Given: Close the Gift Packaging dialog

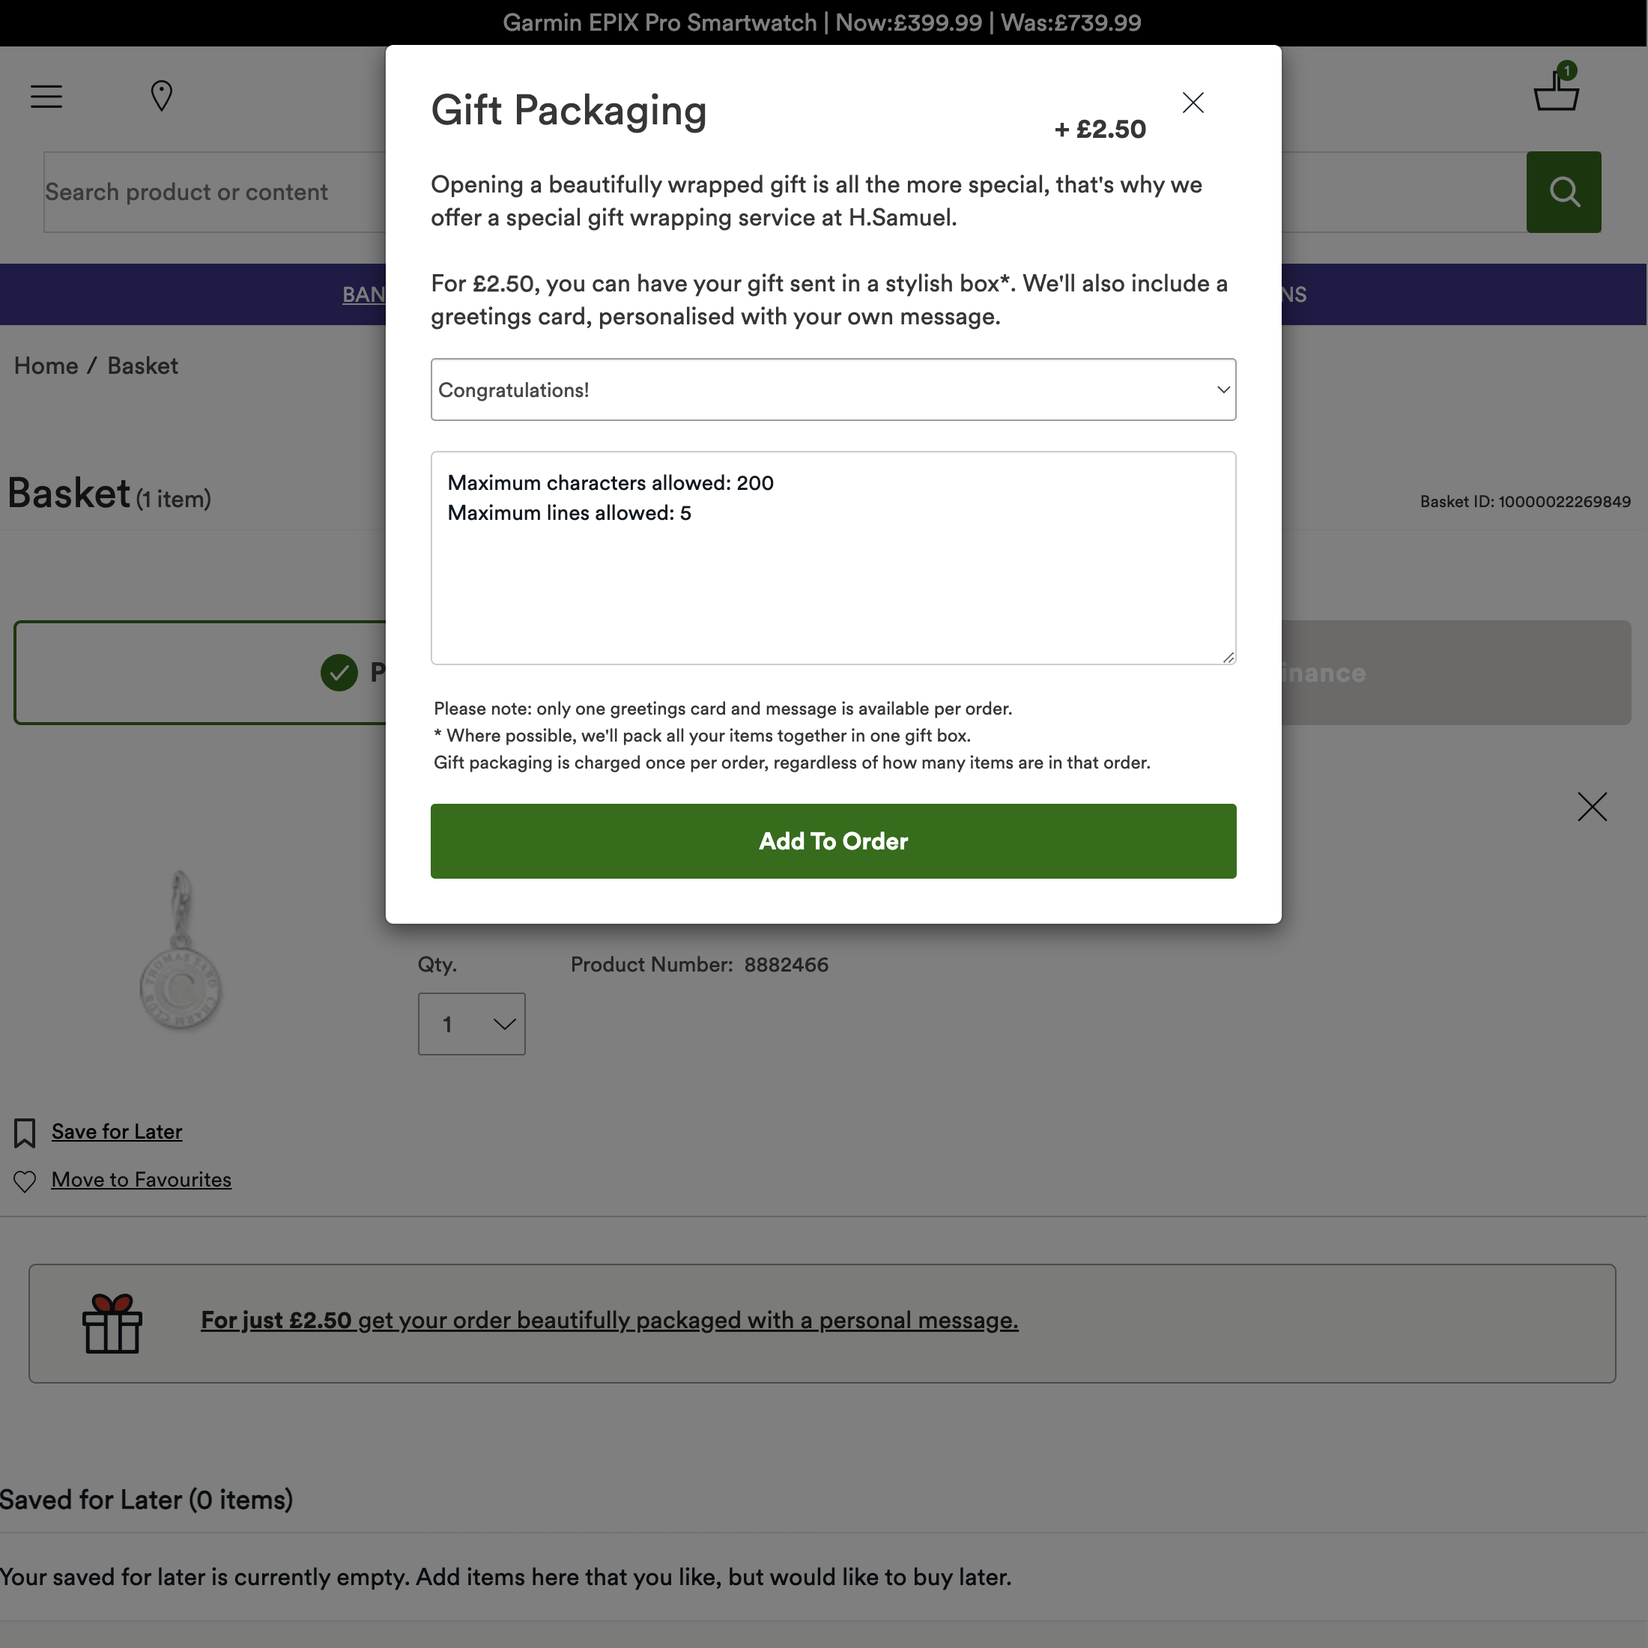Looking at the screenshot, I should coord(1193,103).
